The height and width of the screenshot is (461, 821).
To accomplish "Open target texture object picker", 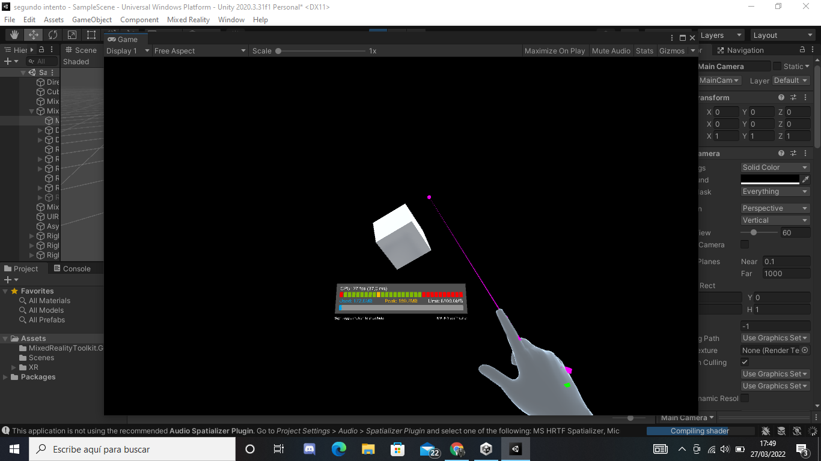I will [x=805, y=350].
